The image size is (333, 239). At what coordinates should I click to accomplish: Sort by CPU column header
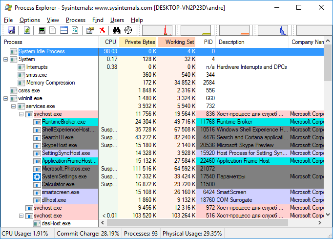(x=108, y=42)
